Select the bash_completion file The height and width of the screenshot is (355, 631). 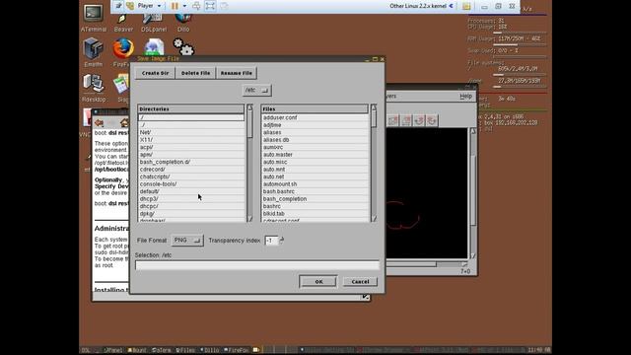pos(315,199)
